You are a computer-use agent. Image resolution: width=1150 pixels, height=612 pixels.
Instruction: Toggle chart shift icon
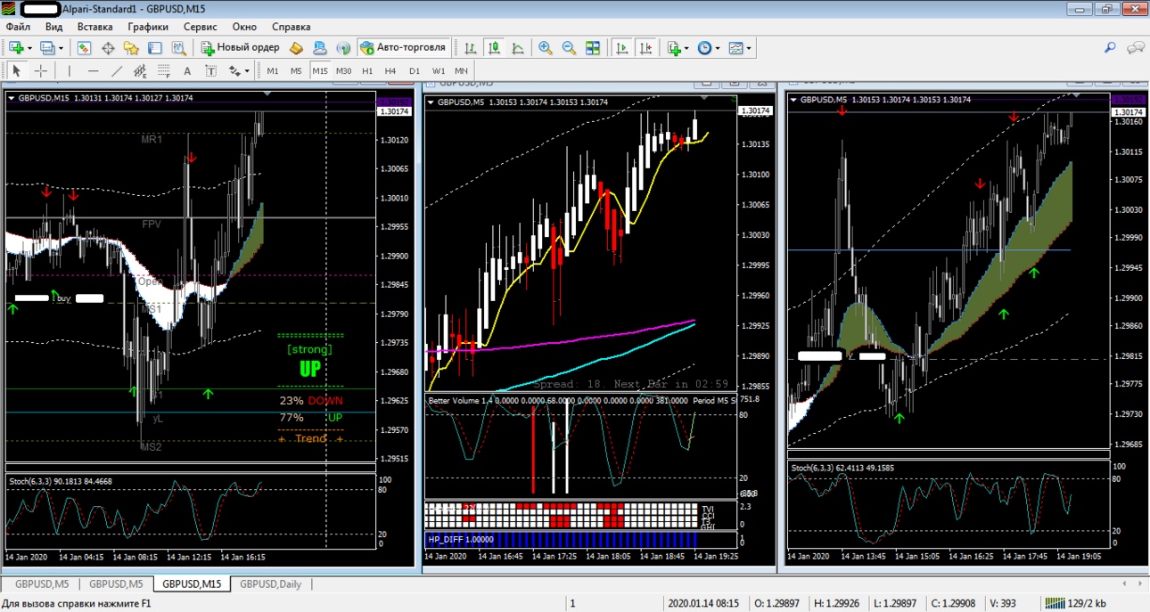tap(645, 48)
